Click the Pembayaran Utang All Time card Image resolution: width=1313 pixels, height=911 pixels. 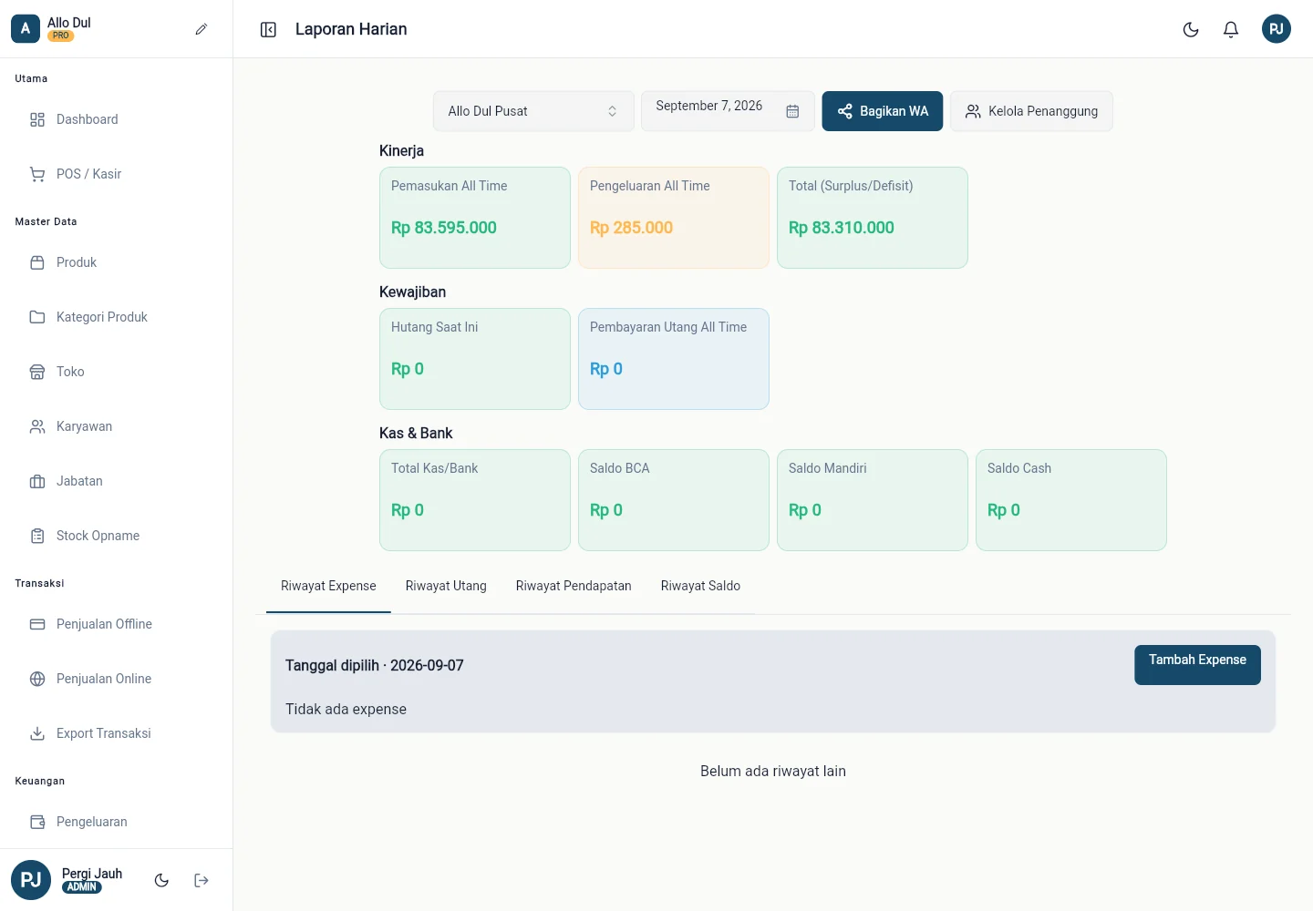click(x=674, y=359)
